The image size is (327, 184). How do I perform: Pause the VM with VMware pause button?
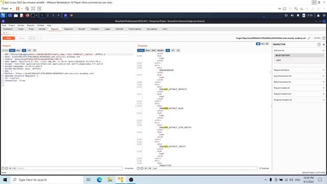coord(18,9)
